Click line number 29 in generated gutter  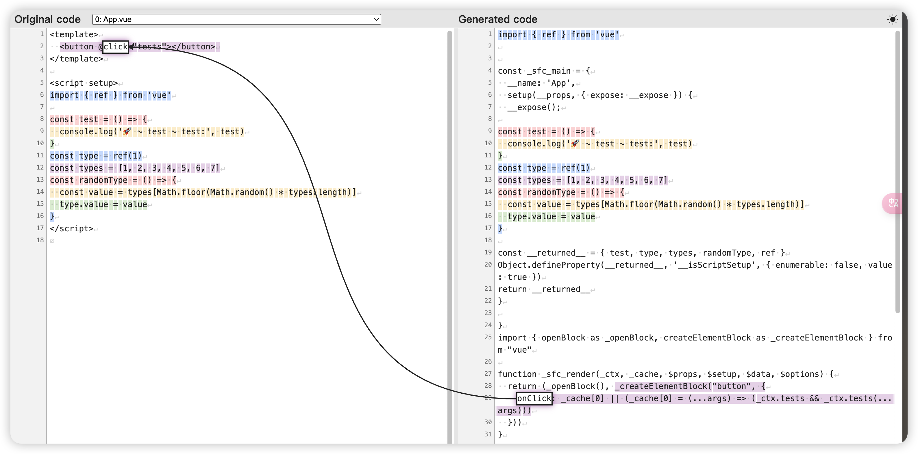point(488,398)
